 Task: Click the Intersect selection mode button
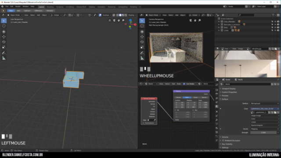click(x=50, y=11)
